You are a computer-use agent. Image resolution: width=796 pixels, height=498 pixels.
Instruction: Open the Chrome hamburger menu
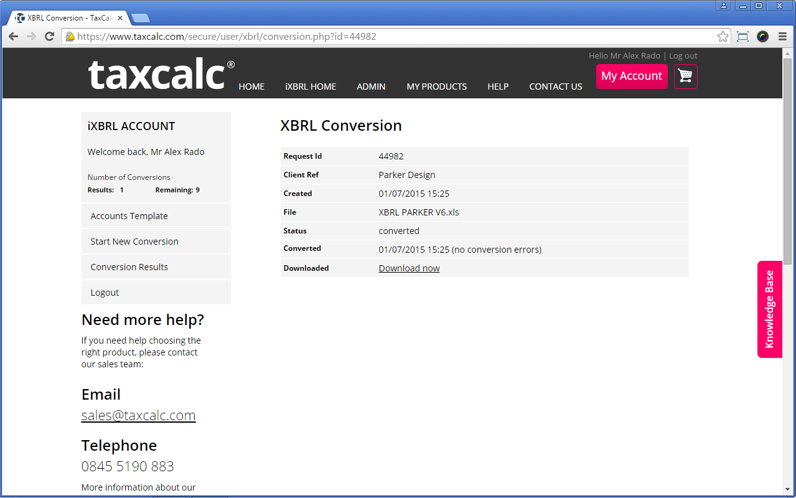pyautogui.click(x=782, y=37)
